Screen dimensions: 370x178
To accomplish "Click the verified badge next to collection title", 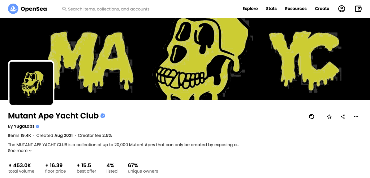I will pyautogui.click(x=103, y=116).
